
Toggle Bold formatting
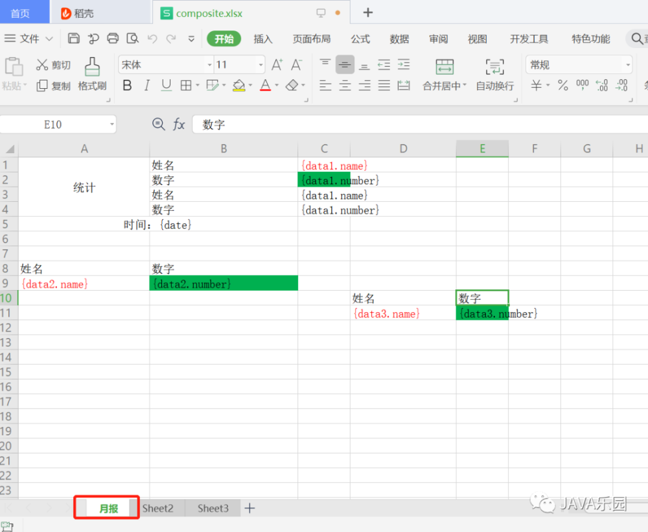[x=127, y=86]
